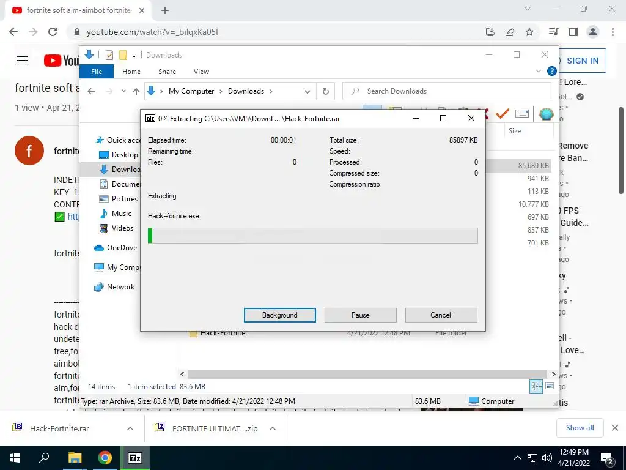Select My Computer in navigation pane

coord(117,267)
